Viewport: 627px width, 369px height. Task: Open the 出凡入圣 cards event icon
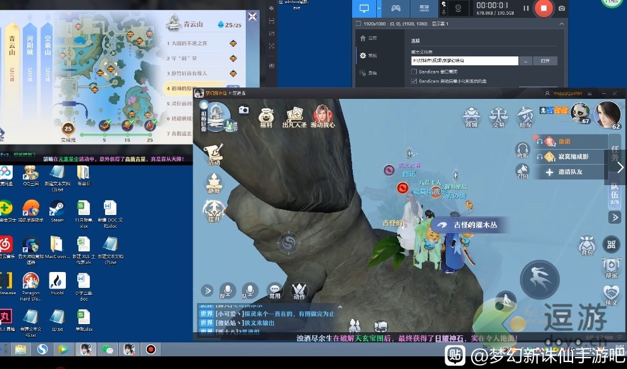pos(294,118)
